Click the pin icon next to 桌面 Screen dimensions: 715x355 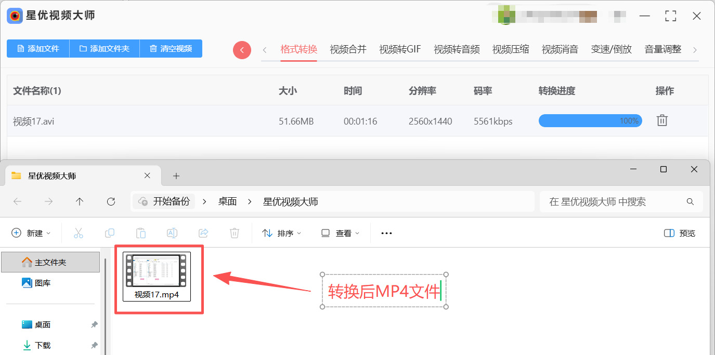tap(94, 325)
